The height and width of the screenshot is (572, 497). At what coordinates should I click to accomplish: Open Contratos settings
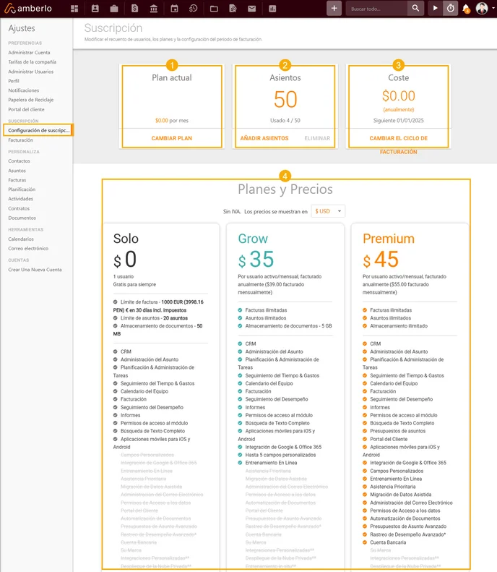pyautogui.click(x=19, y=209)
